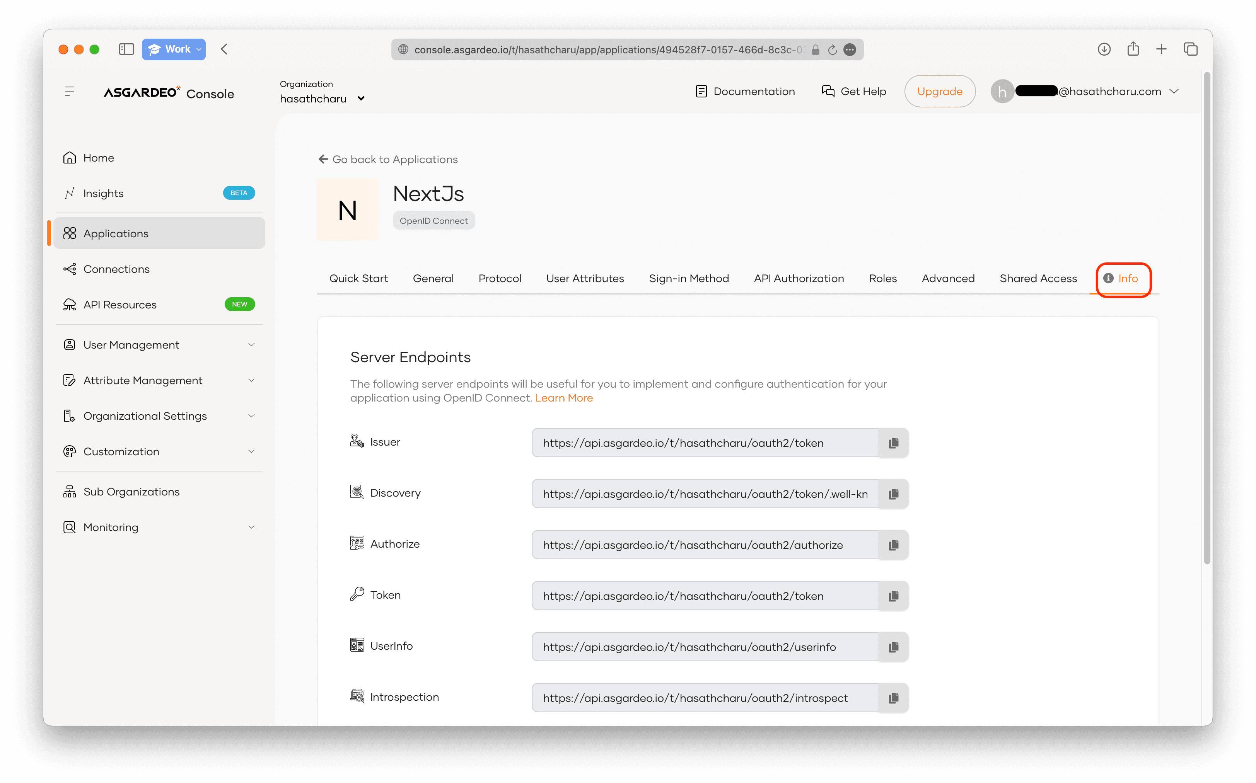Open Insights in the sidebar
Image resolution: width=1256 pixels, height=783 pixels.
point(160,193)
